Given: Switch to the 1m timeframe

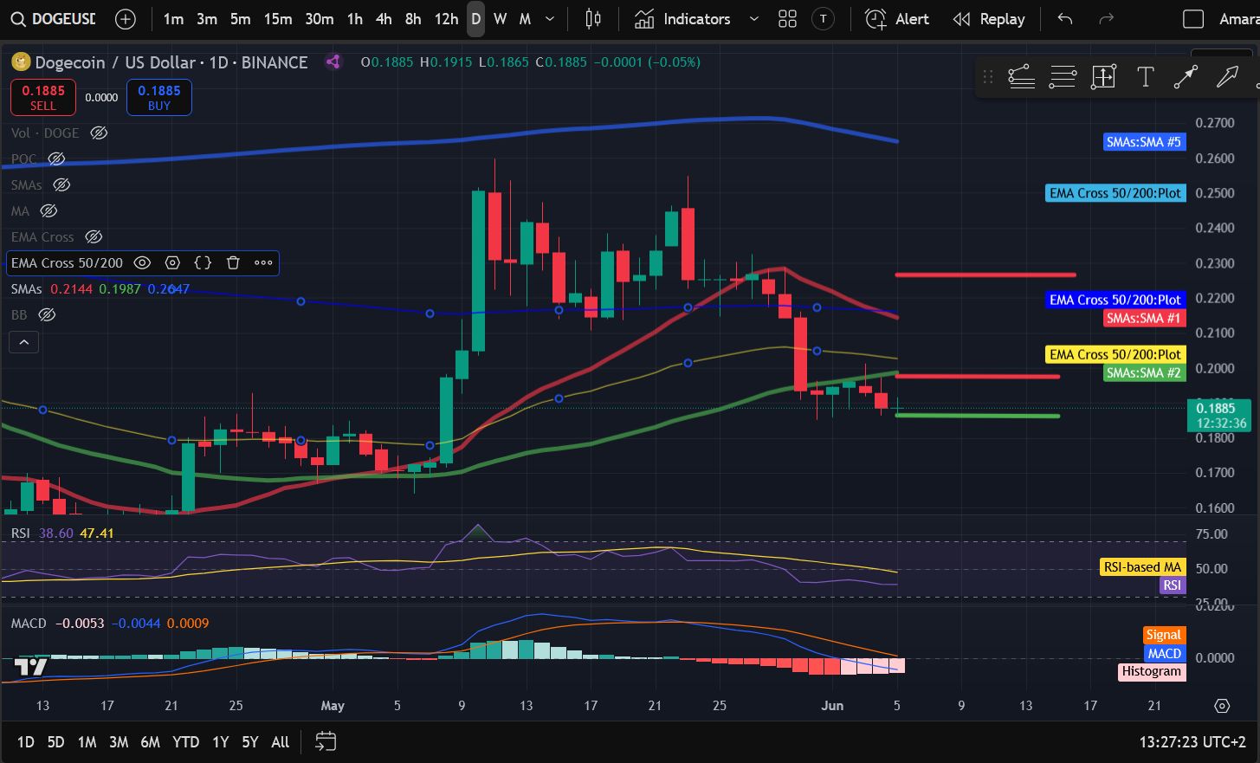Looking at the screenshot, I should tap(173, 19).
